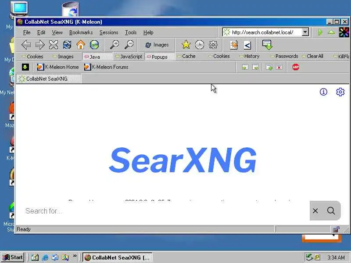Open the Tools menu
351x263 pixels.
(x=131, y=32)
